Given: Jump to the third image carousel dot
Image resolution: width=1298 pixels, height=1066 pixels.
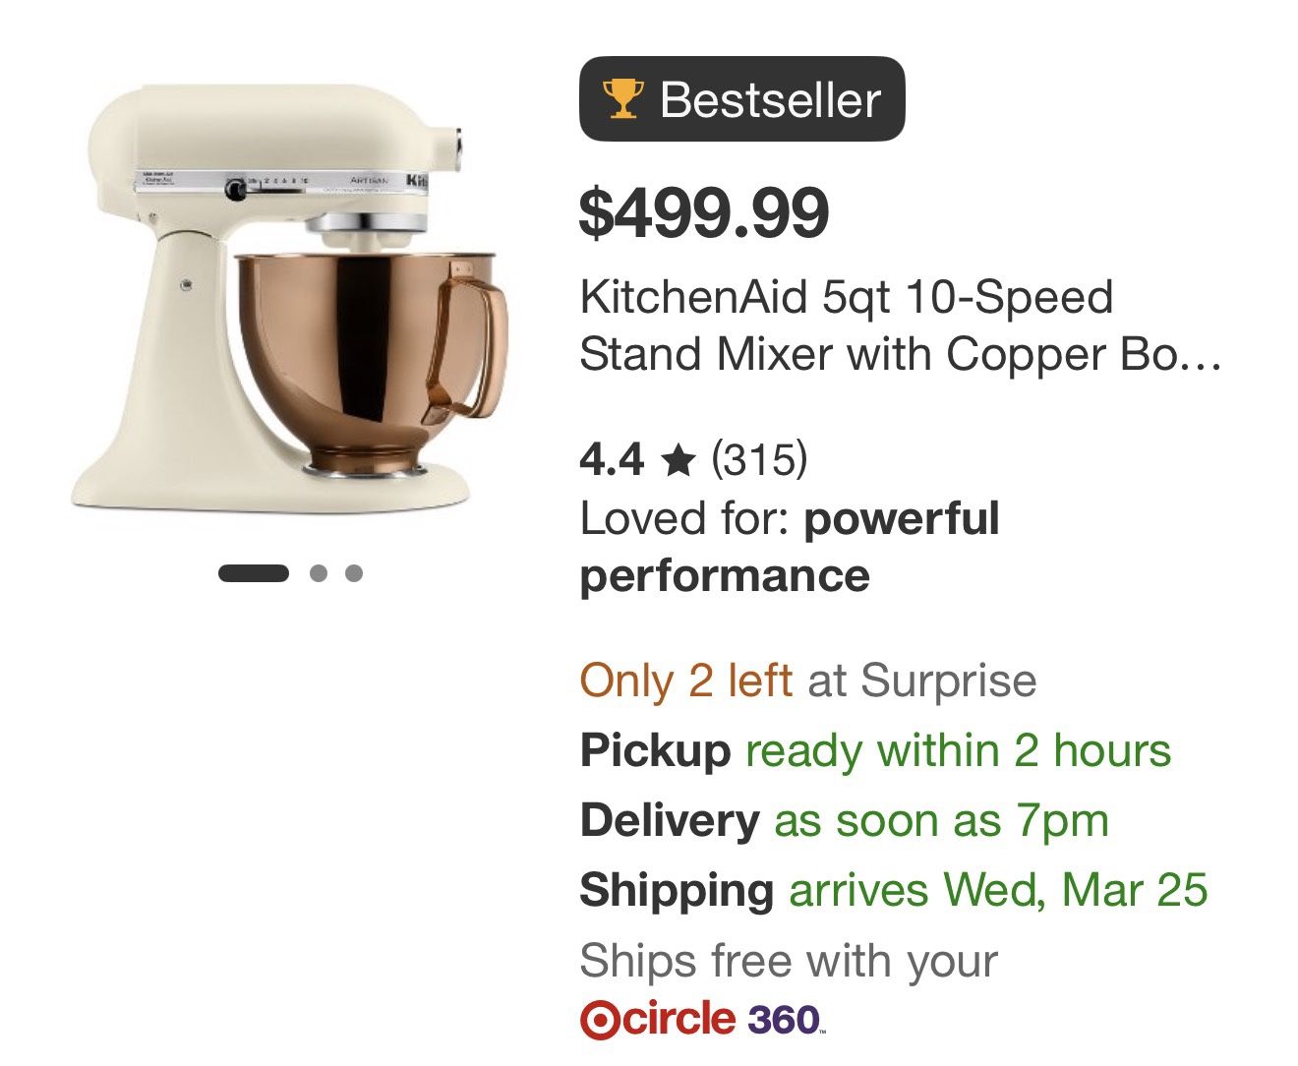Looking at the screenshot, I should click(354, 572).
